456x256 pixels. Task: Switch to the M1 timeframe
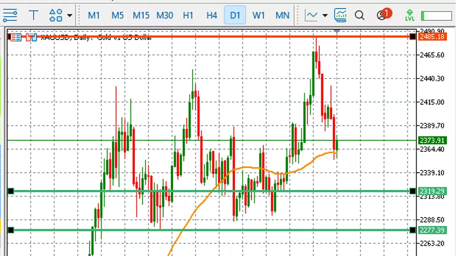(x=94, y=15)
